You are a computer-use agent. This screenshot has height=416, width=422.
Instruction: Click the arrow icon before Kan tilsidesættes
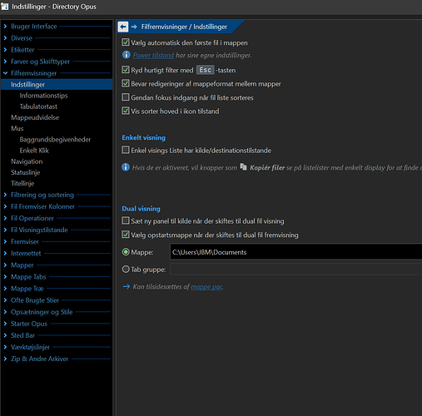(127, 286)
